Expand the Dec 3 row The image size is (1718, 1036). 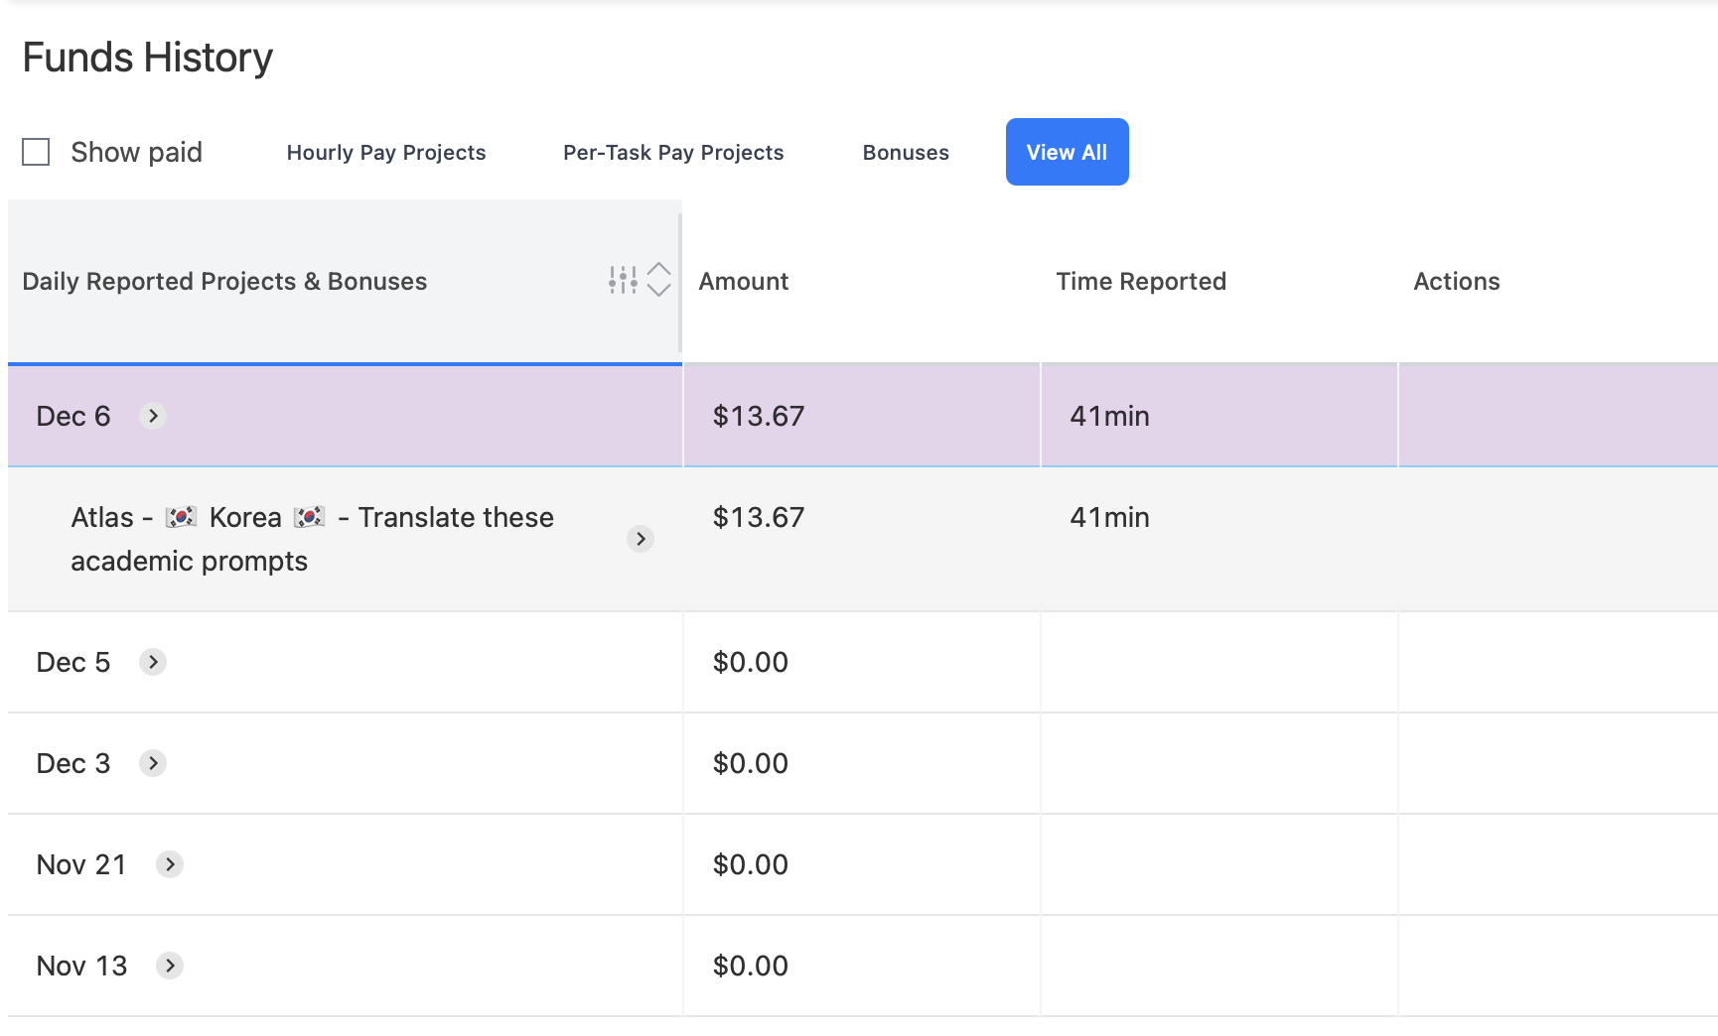tap(153, 763)
